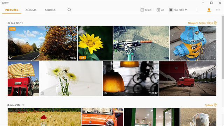The height and width of the screenshot is (126, 224).
Task: Open the search magnifier icon
Action: (x=69, y=10)
